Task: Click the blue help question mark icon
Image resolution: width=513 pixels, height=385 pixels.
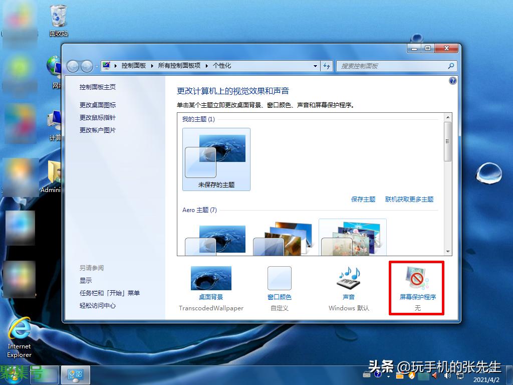Action: coord(453,81)
